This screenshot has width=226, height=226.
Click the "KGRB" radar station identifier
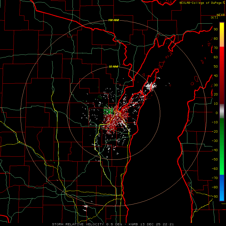[133, 224]
